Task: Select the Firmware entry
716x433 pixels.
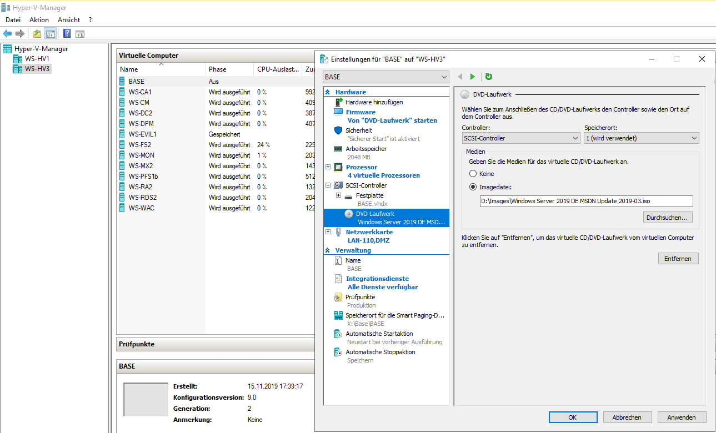Action: pos(385,116)
